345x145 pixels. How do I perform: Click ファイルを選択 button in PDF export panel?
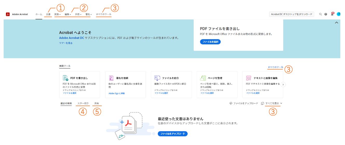click(210, 42)
